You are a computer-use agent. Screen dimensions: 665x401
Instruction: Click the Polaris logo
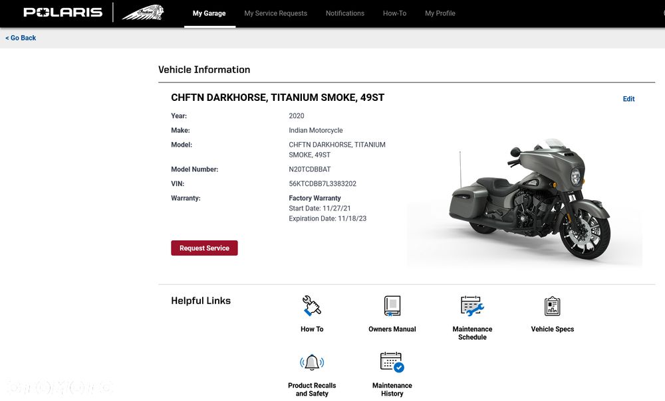coord(63,12)
